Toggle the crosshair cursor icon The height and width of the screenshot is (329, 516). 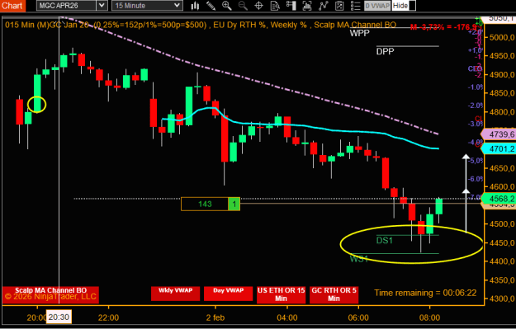[259, 6]
